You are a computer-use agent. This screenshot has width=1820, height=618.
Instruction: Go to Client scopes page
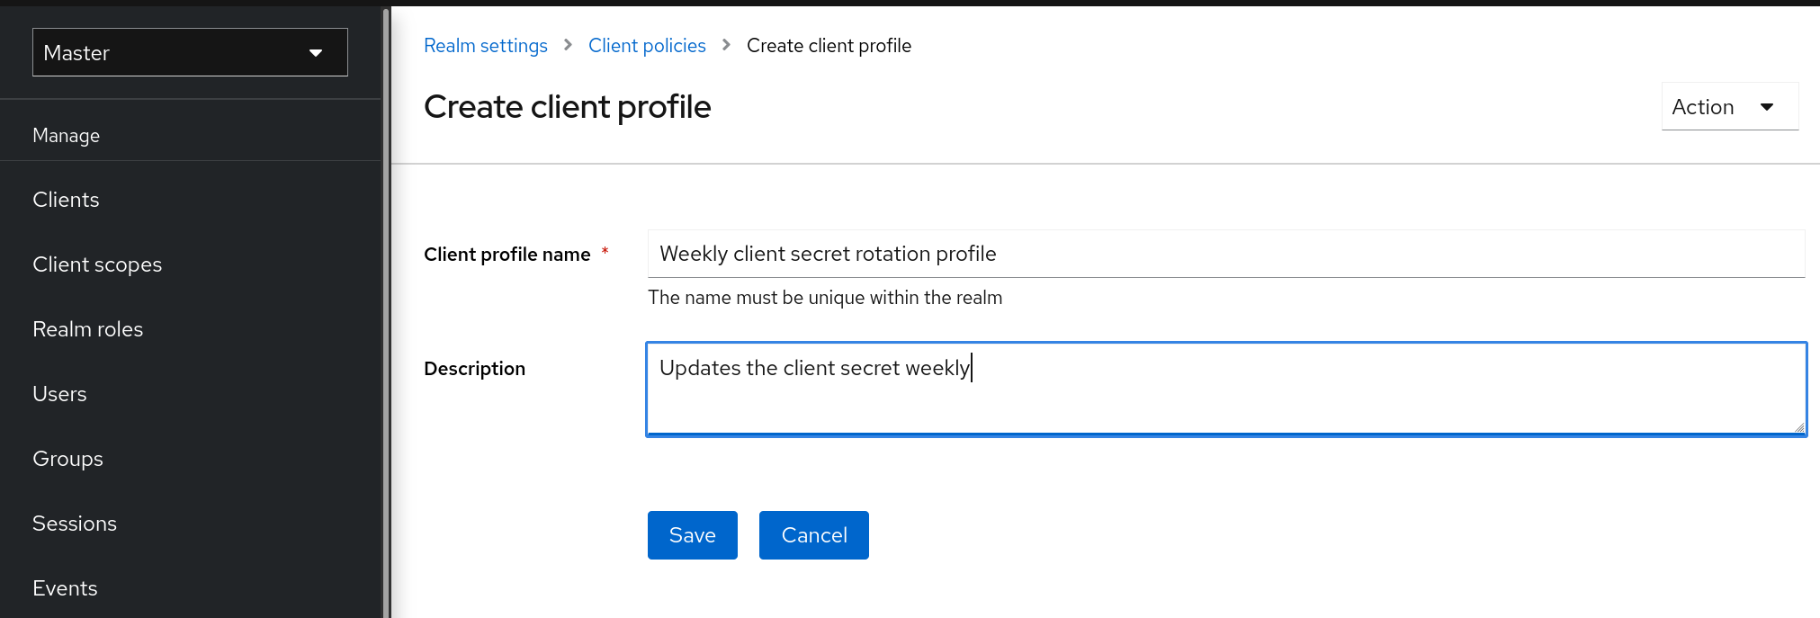pos(97,264)
